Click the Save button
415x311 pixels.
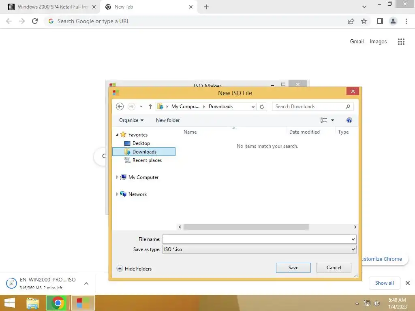(293, 267)
